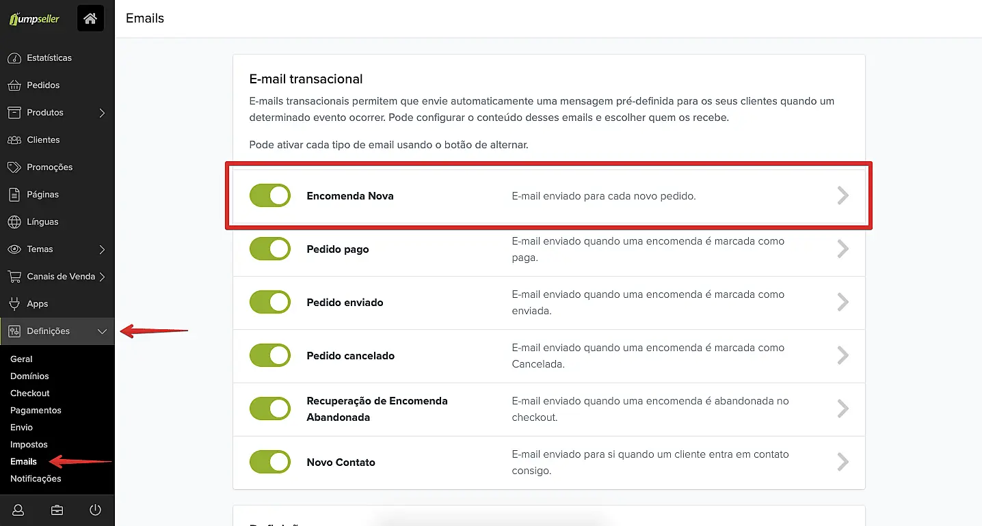
Task: Click the Promoções tag icon
Action: tap(14, 167)
